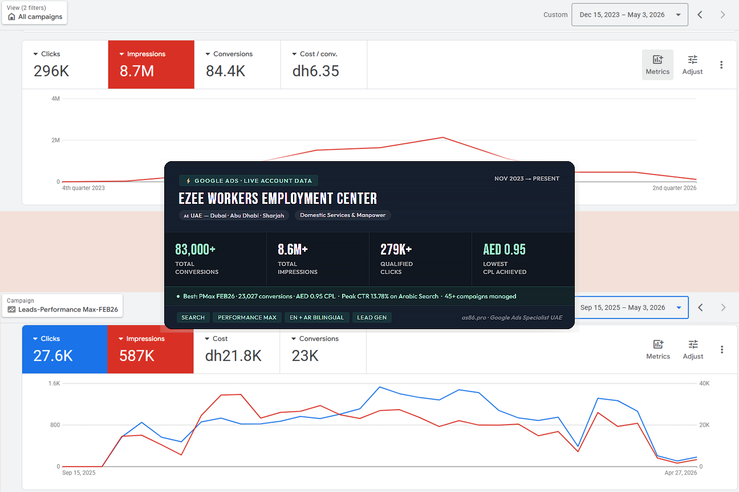Click the Metrics button in lower chart
This screenshot has height=492, width=739.
(658, 349)
